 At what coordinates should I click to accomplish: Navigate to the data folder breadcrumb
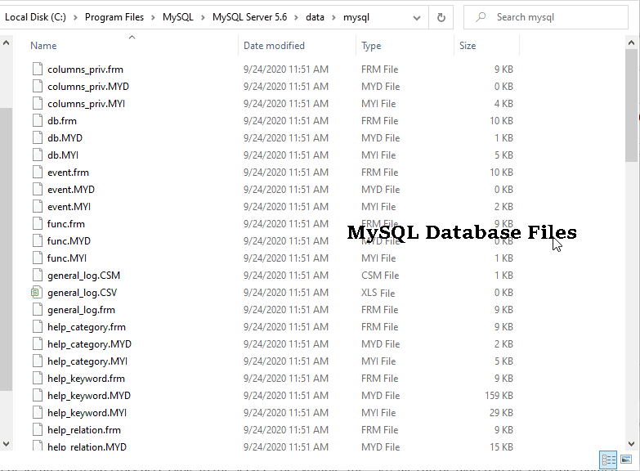pyautogui.click(x=315, y=17)
